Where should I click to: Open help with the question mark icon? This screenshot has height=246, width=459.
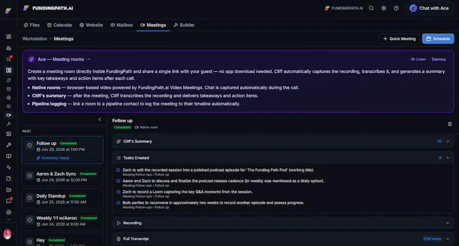(396, 8)
